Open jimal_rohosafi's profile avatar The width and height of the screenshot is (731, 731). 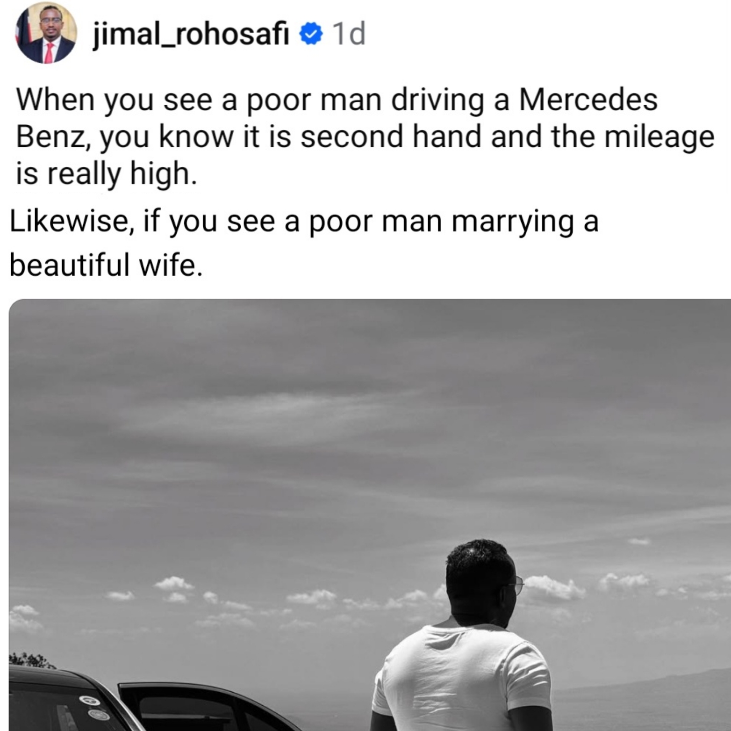click(46, 33)
